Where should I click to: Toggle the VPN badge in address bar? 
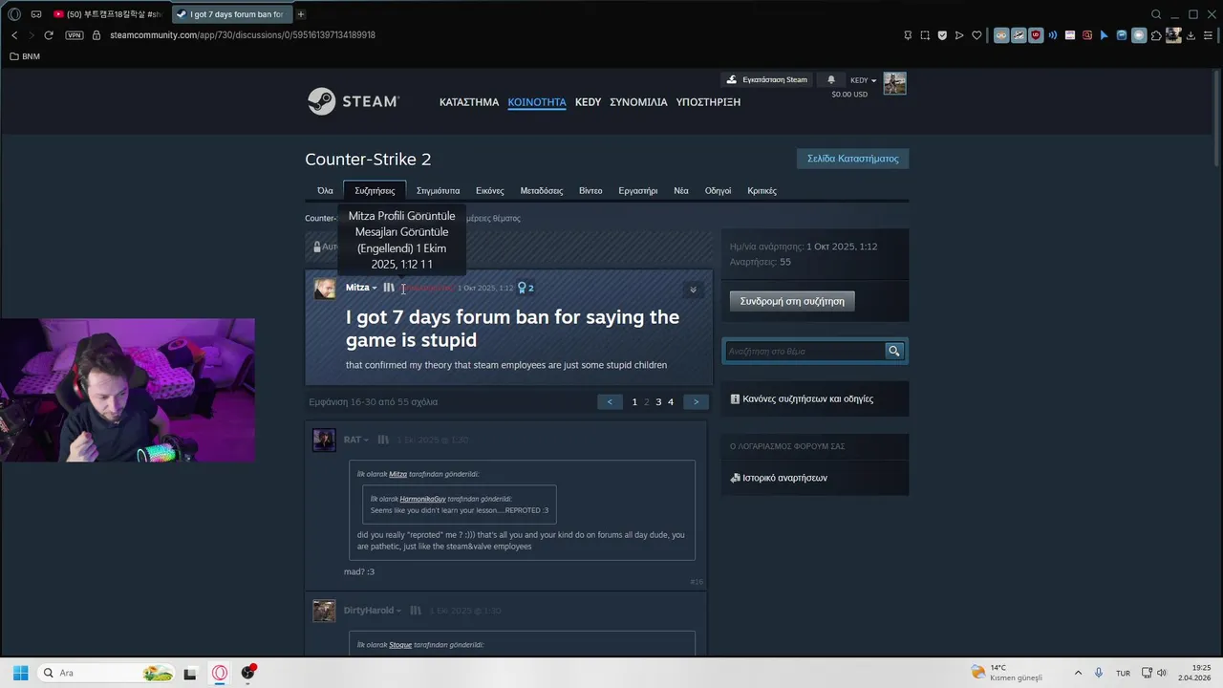[75, 35]
